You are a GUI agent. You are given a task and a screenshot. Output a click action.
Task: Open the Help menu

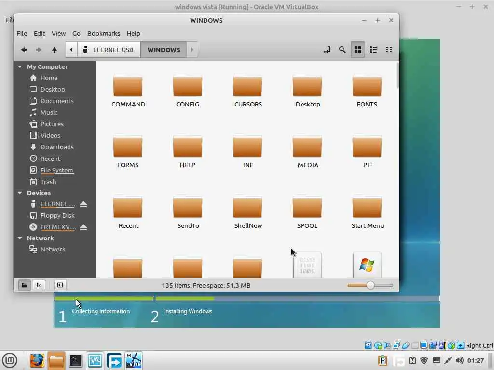(134, 33)
